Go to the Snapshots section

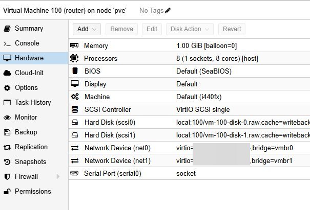pyautogui.click(x=30, y=162)
